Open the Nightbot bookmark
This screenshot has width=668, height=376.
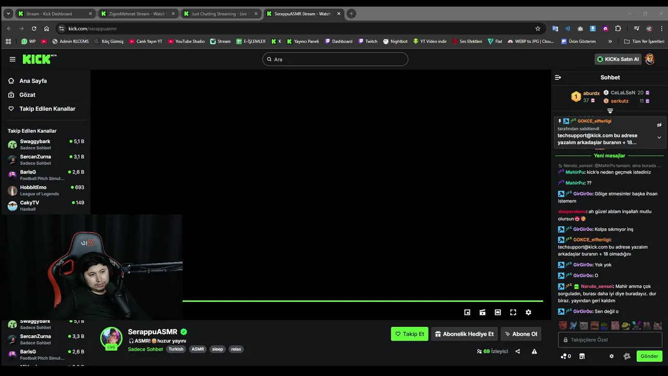pyautogui.click(x=395, y=41)
